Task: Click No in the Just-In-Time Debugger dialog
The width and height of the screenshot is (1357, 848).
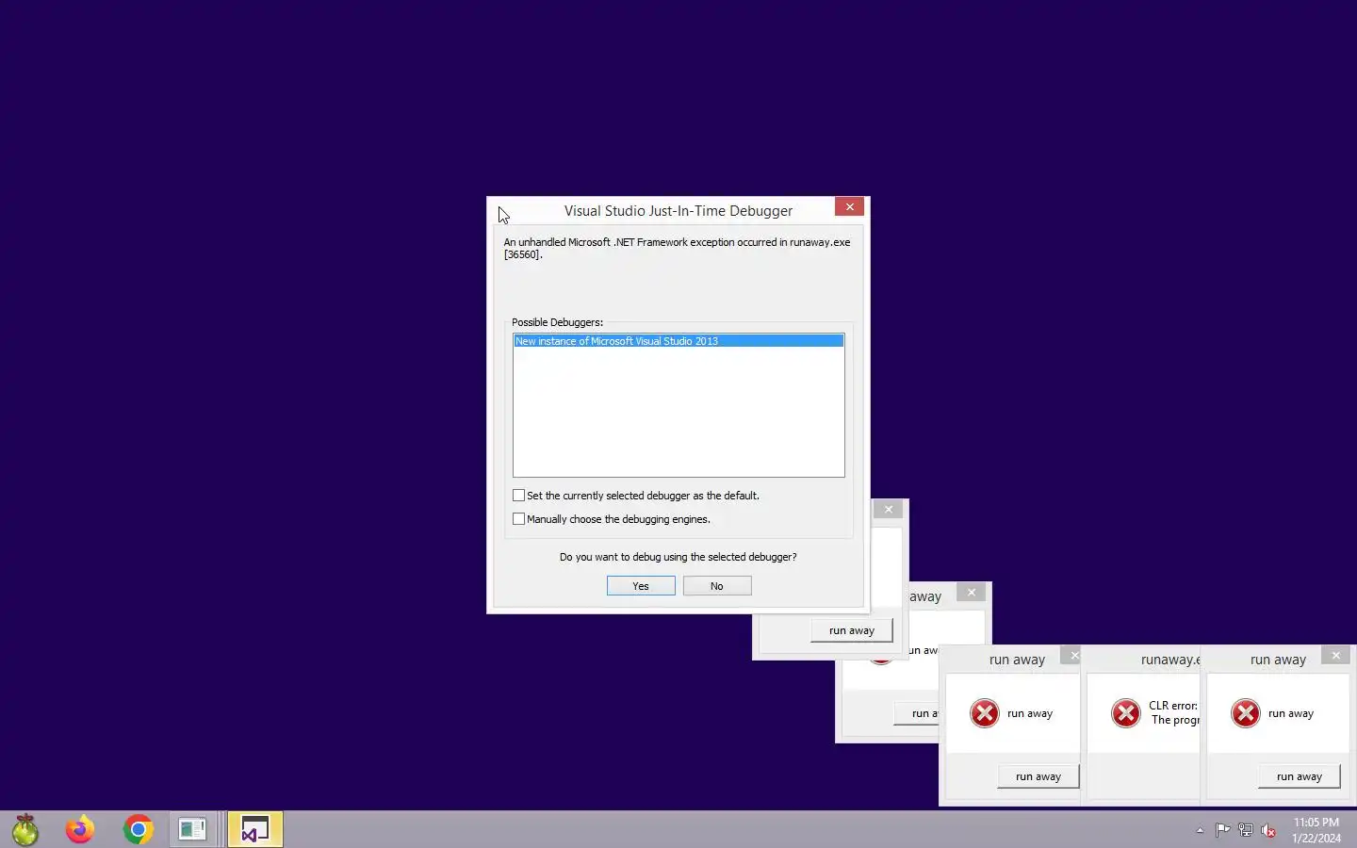Action: click(717, 586)
